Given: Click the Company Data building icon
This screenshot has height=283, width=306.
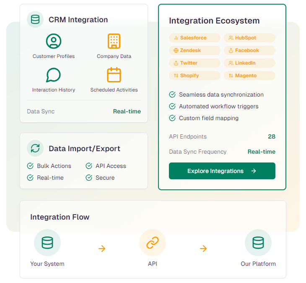Looking at the screenshot, I should 114,41.
